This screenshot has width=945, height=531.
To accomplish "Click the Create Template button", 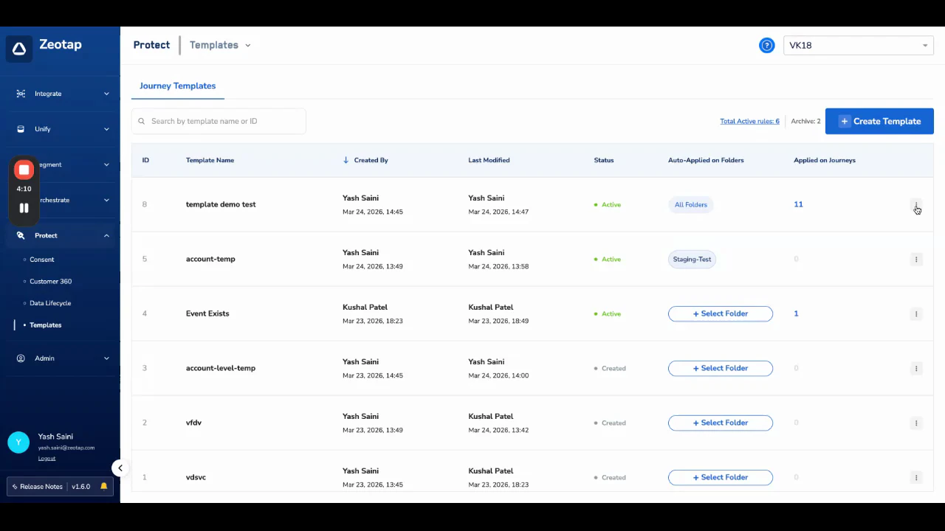I will (x=879, y=121).
